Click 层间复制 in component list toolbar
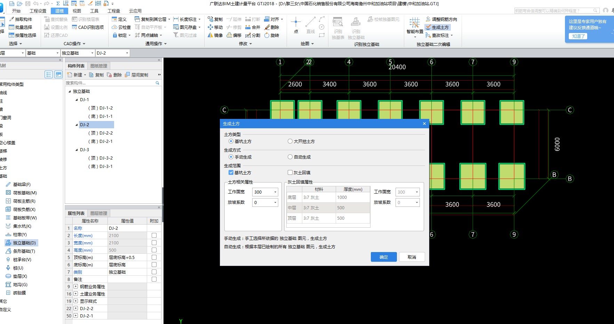 [137, 75]
